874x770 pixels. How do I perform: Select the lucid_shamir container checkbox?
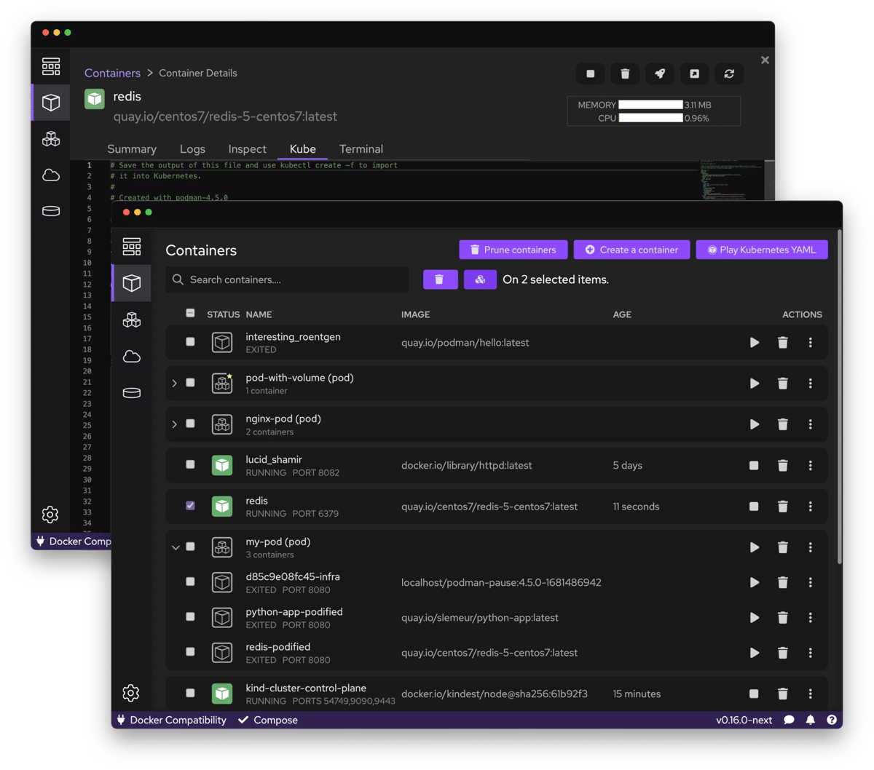tap(190, 464)
